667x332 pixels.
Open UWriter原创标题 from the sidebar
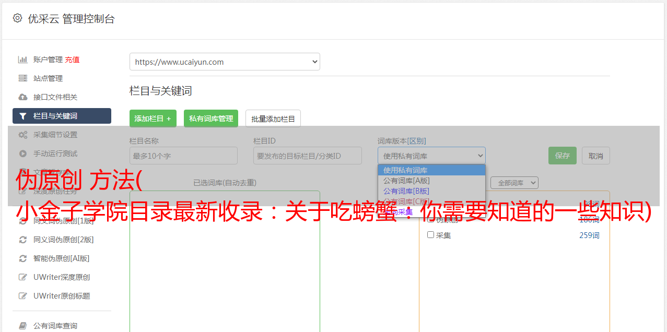point(62,296)
